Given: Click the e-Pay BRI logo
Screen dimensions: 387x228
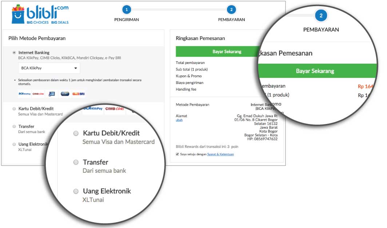Looking at the screenshot, I should (78, 94).
